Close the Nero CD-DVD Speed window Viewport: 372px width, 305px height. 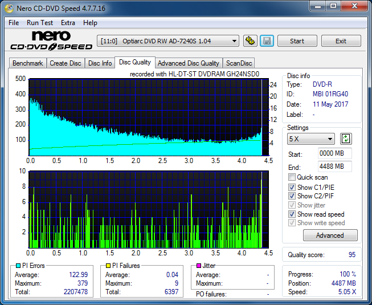coord(354,6)
